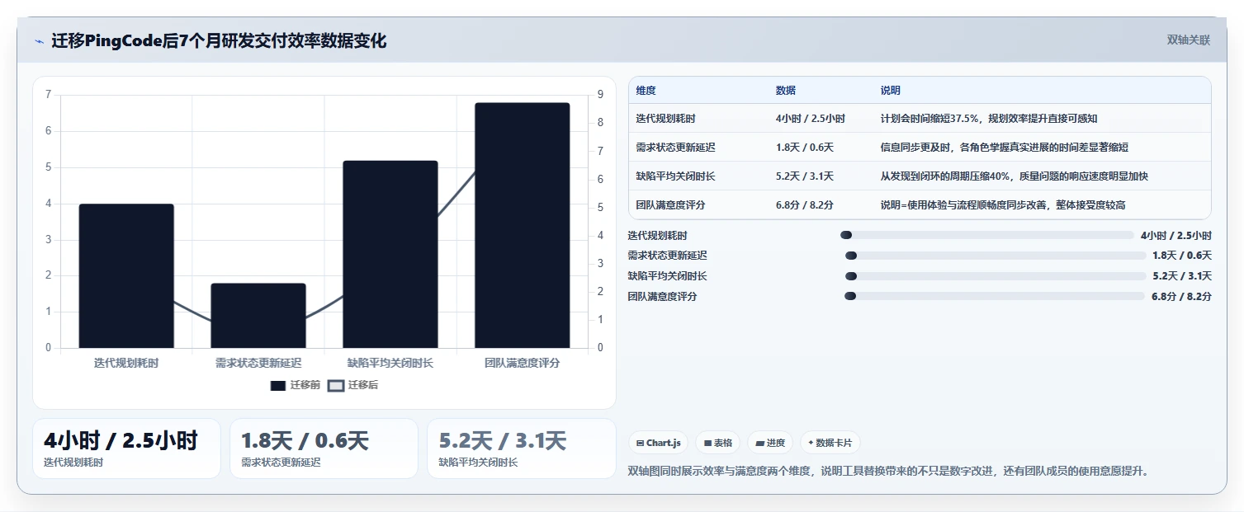The image size is (1244, 512).
Task: Click the 双轴关联 label in the header
Action: [x=1189, y=40]
